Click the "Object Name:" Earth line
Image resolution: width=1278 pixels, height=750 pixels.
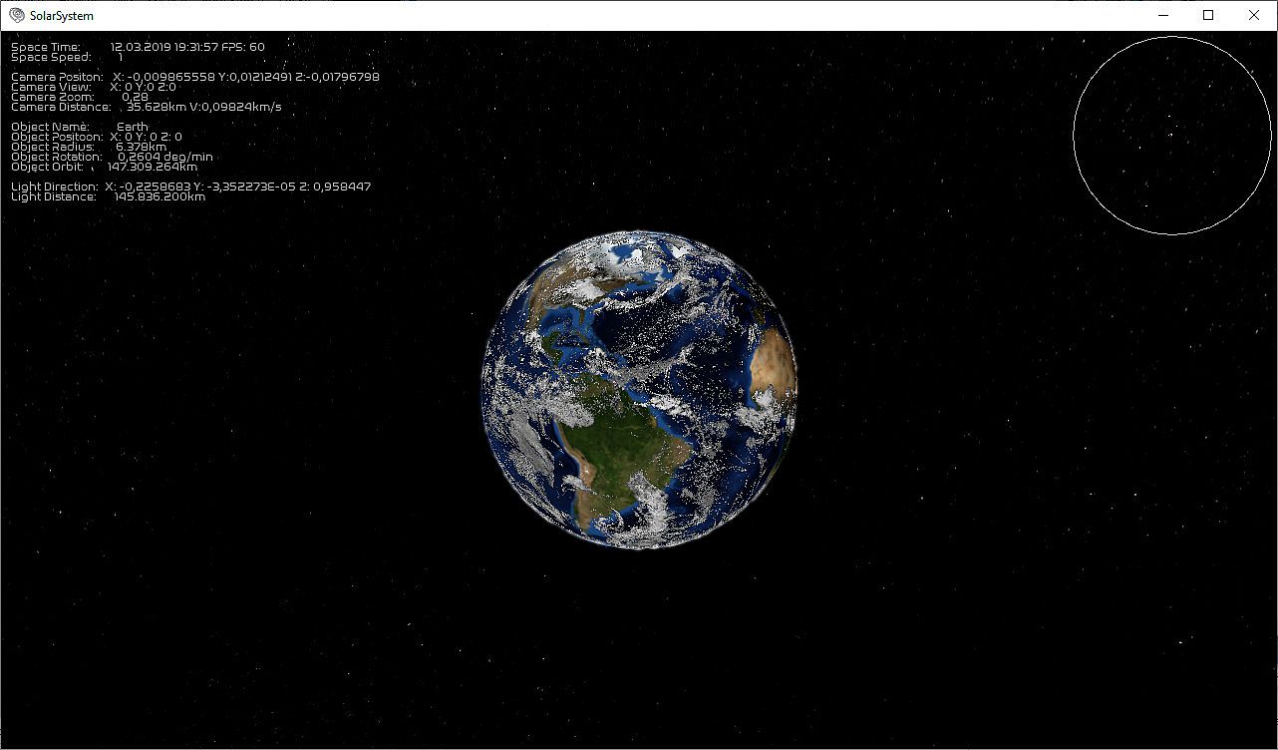pyautogui.click(x=80, y=127)
